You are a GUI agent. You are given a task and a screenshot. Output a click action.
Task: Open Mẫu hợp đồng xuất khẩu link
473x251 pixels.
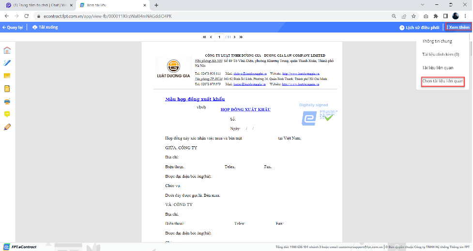[x=195, y=99]
